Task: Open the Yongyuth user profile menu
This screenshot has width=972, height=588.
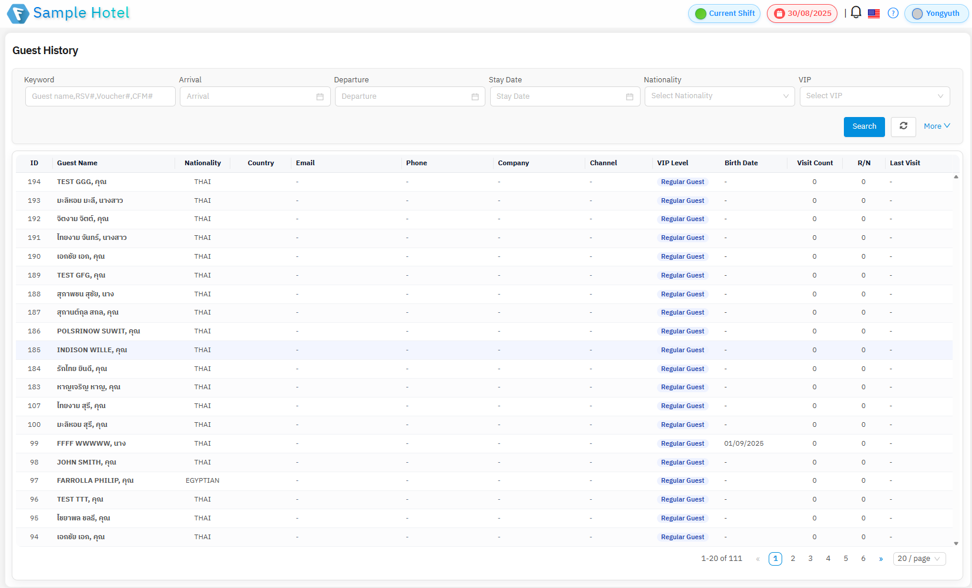Action: (x=936, y=14)
